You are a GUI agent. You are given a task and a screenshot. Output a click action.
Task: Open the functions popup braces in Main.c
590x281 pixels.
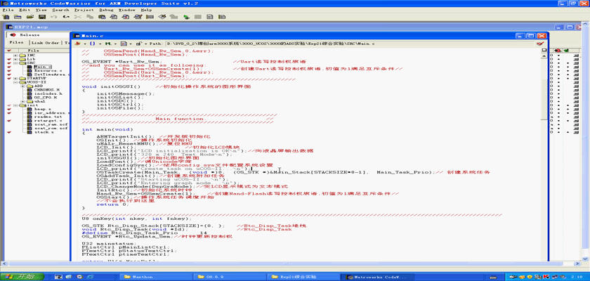(x=93, y=44)
